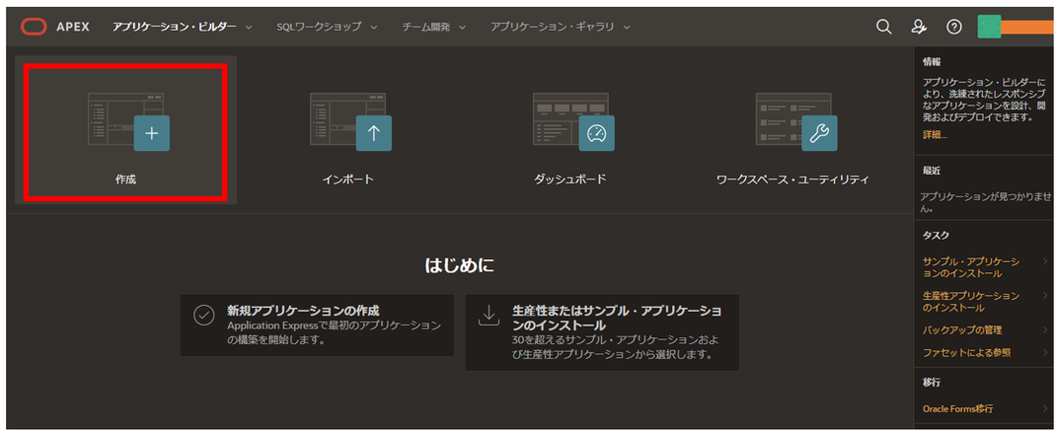
Task: Click the chevron beside Oracle Forms移行
Action: [1045, 408]
